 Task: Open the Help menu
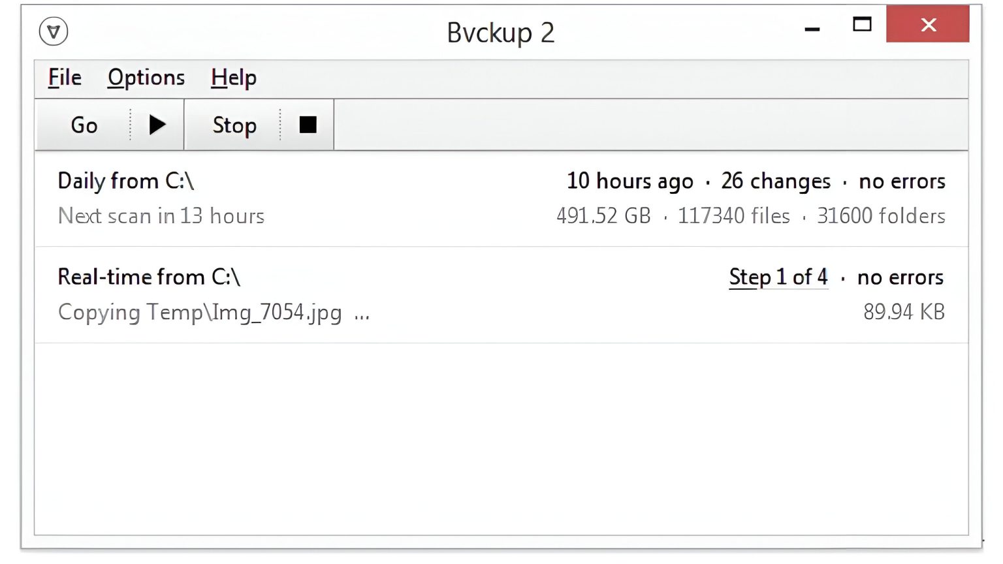click(233, 78)
